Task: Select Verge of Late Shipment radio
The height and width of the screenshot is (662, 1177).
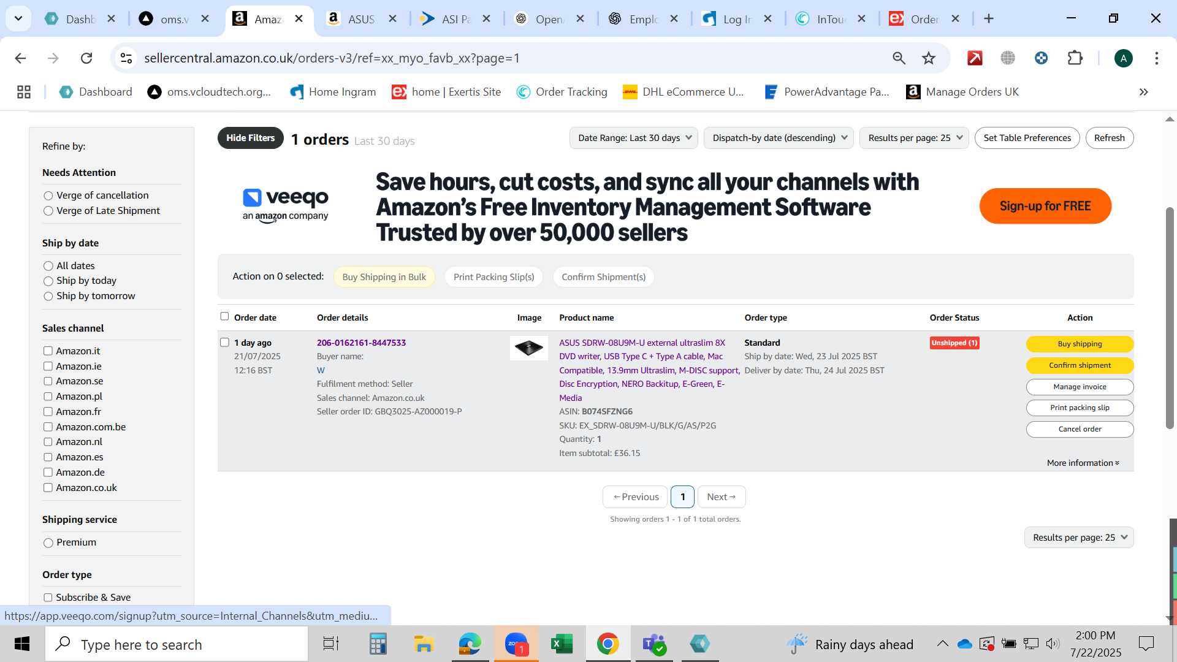Action: coord(48,211)
